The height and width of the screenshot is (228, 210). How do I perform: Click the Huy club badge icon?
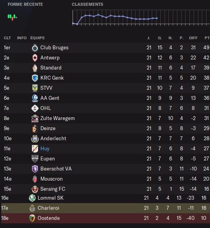click(35, 149)
